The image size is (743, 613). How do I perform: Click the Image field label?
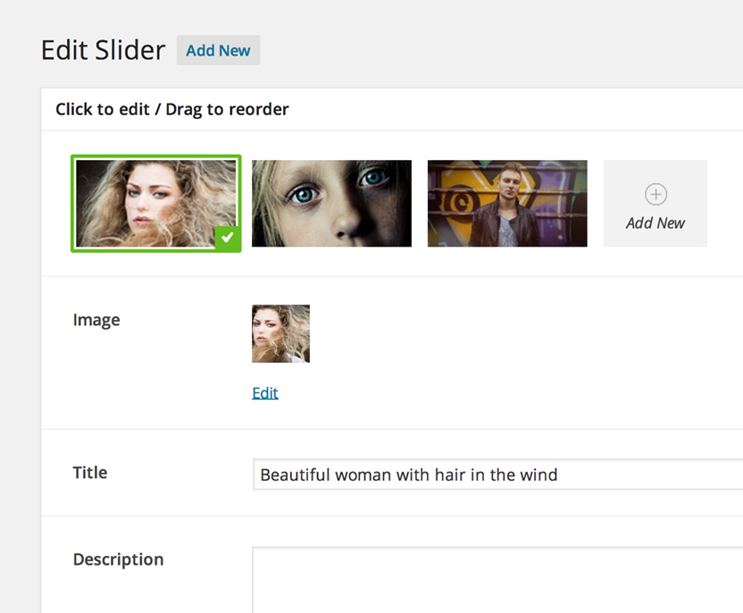click(96, 320)
